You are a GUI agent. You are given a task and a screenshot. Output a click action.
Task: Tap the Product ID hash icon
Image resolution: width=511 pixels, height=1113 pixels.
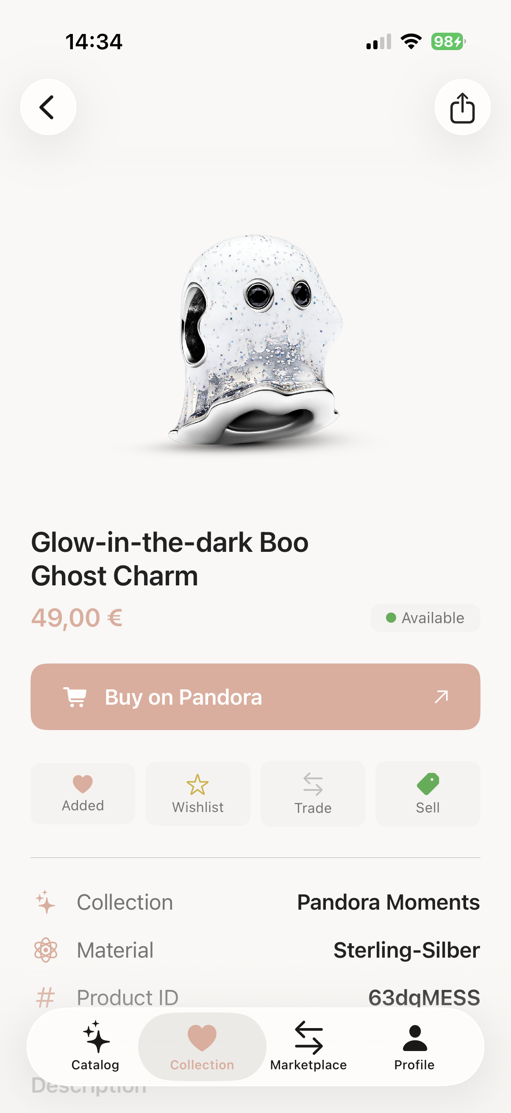(x=45, y=998)
